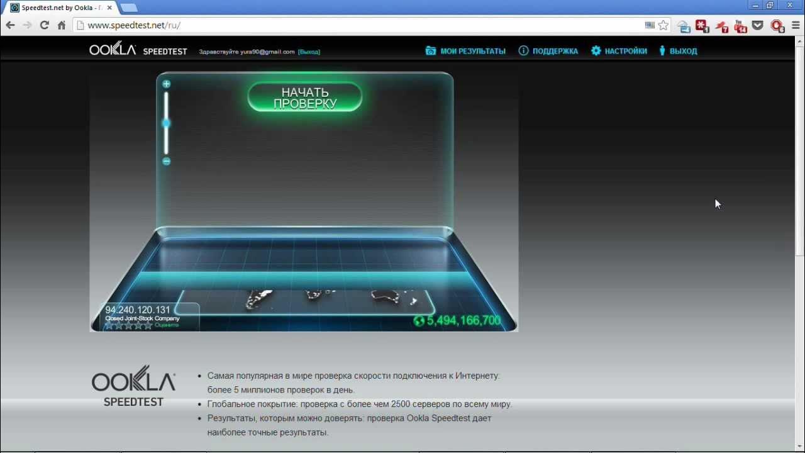The image size is (805, 453).
Task: Open the LastPass red asterisk extension
Action: pyautogui.click(x=702, y=26)
